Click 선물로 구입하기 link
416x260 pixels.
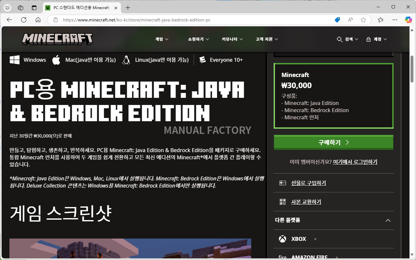pyautogui.click(x=308, y=183)
